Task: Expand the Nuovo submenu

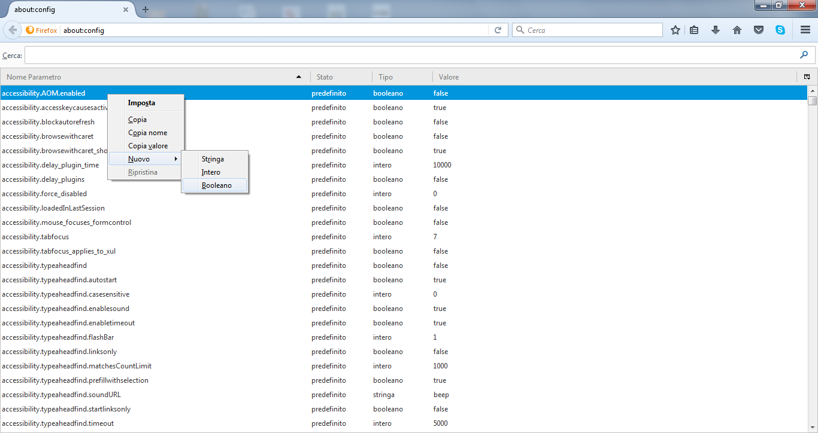Action: pyautogui.click(x=146, y=159)
